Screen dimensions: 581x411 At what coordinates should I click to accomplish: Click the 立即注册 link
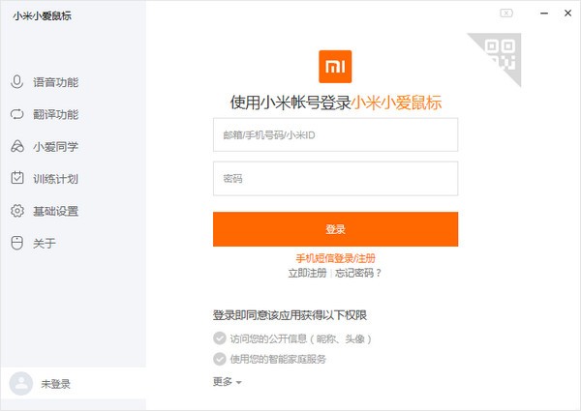(x=307, y=274)
